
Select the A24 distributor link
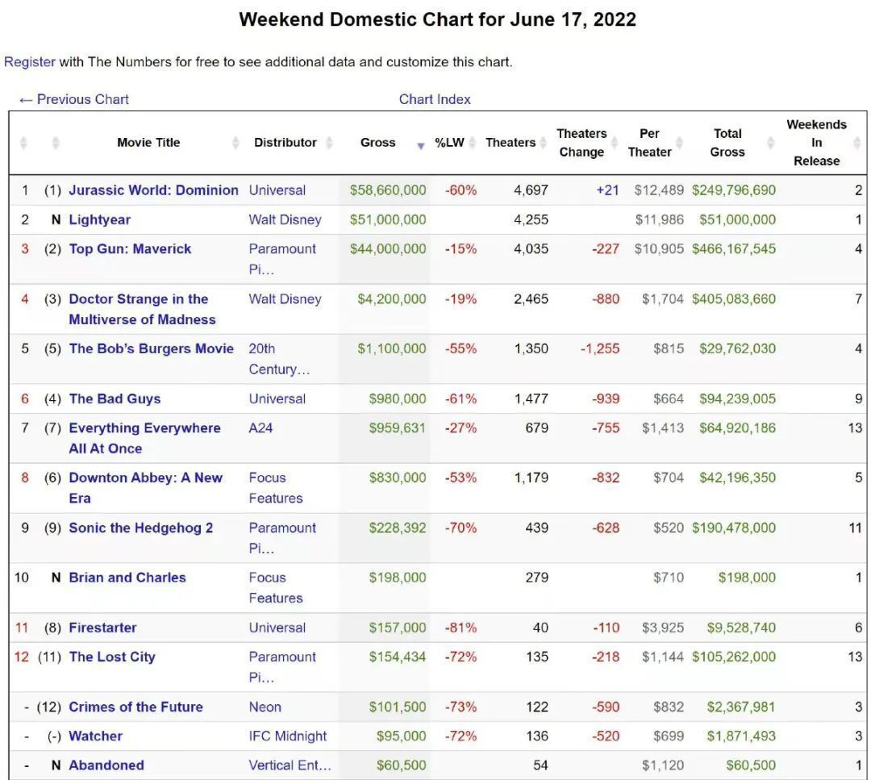[260, 428]
